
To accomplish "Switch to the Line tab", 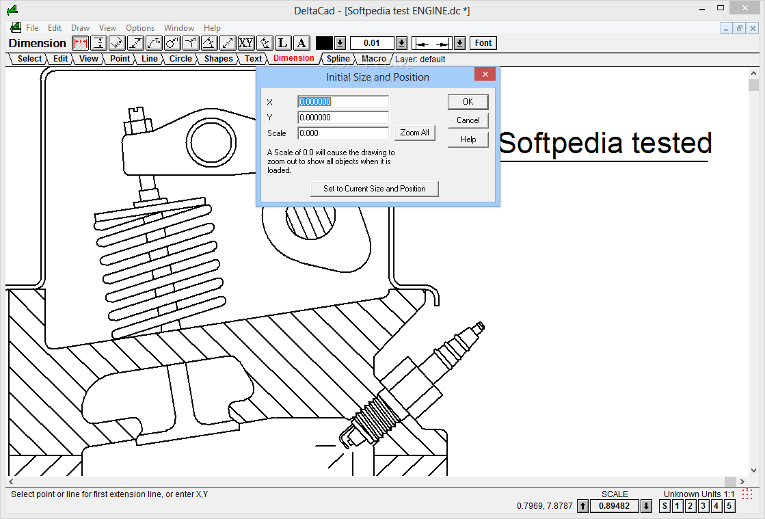I will click(x=149, y=59).
